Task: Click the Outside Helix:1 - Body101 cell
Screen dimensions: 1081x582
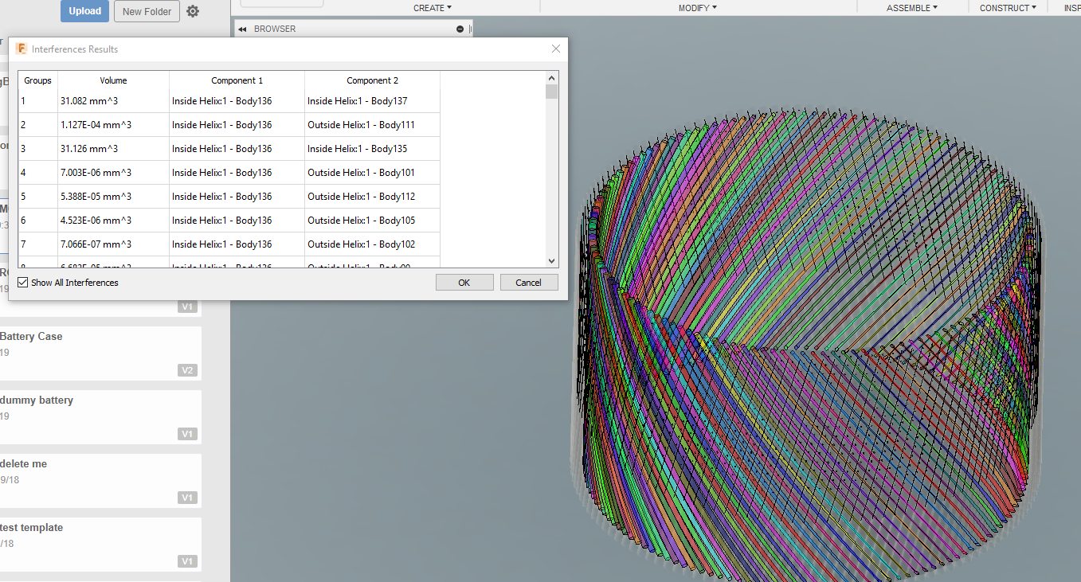Action: click(x=373, y=173)
